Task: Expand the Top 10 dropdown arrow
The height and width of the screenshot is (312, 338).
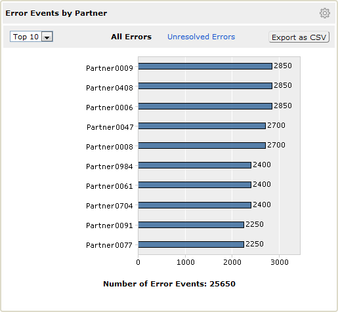Action: (x=47, y=37)
